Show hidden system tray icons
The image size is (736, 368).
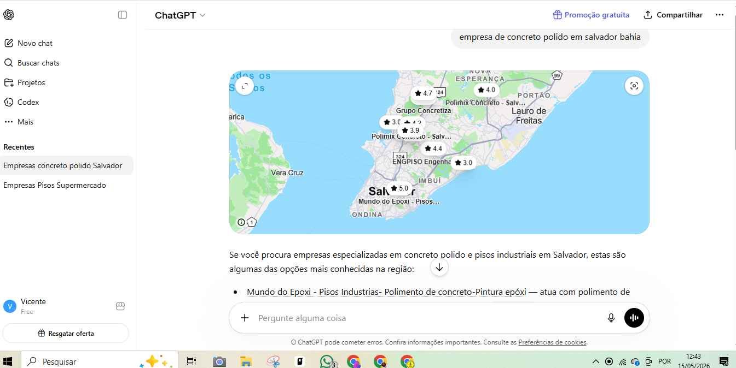pyautogui.click(x=596, y=361)
